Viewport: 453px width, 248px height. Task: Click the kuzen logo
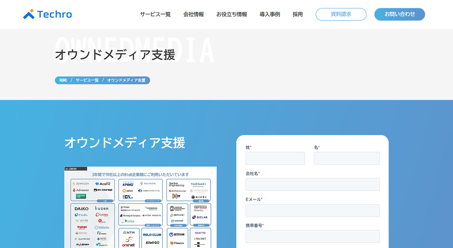(102, 208)
